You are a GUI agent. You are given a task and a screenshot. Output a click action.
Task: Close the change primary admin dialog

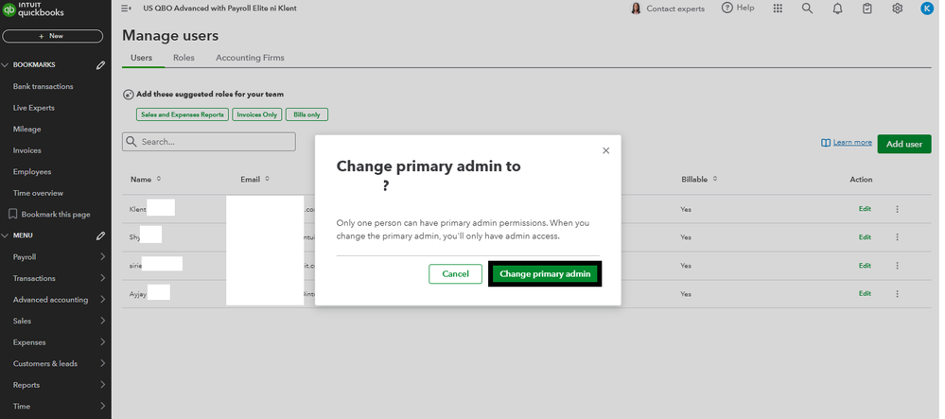click(605, 150)
